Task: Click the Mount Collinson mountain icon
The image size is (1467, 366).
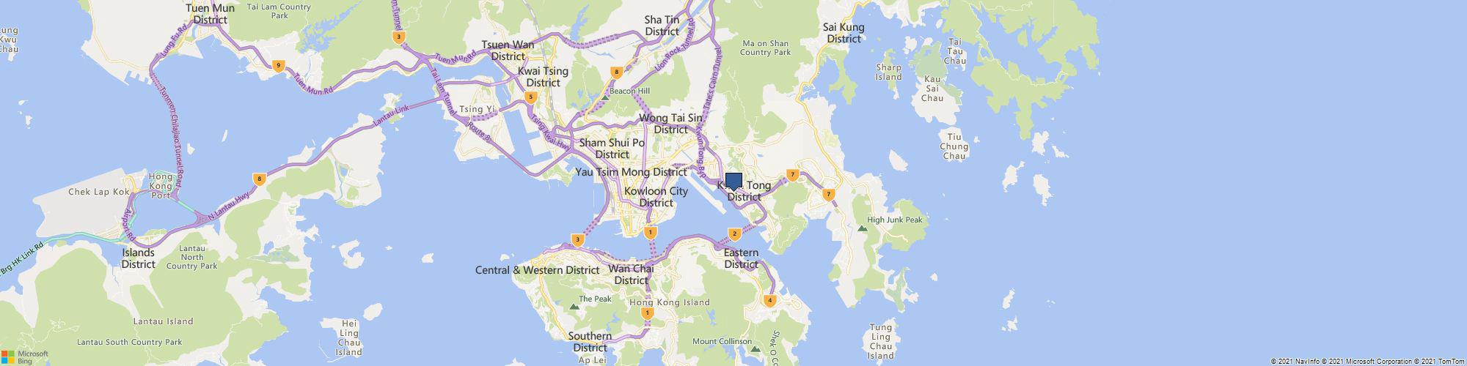Action: click(756, 349)
